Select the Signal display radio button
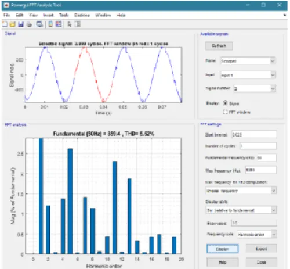The image size is (290, 269). tap(225, 103)
